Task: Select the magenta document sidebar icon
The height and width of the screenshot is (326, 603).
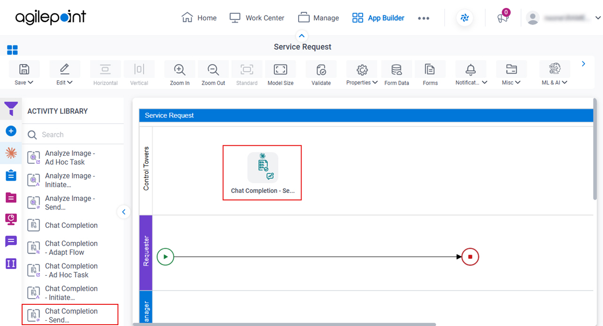Action: (x=11, y=197)
